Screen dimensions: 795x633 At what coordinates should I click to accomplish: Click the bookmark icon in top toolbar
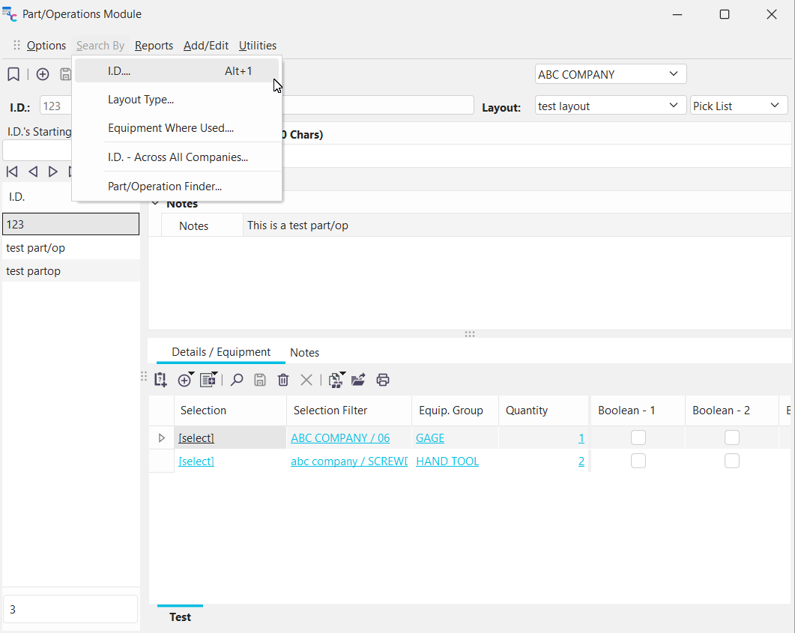(x=13, y=74)
